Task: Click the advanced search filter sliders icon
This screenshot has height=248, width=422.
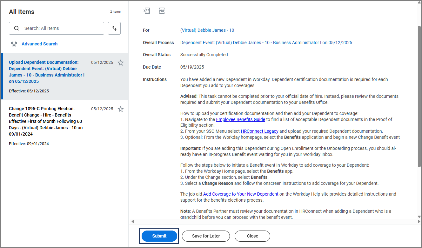Action: point(14,44)
